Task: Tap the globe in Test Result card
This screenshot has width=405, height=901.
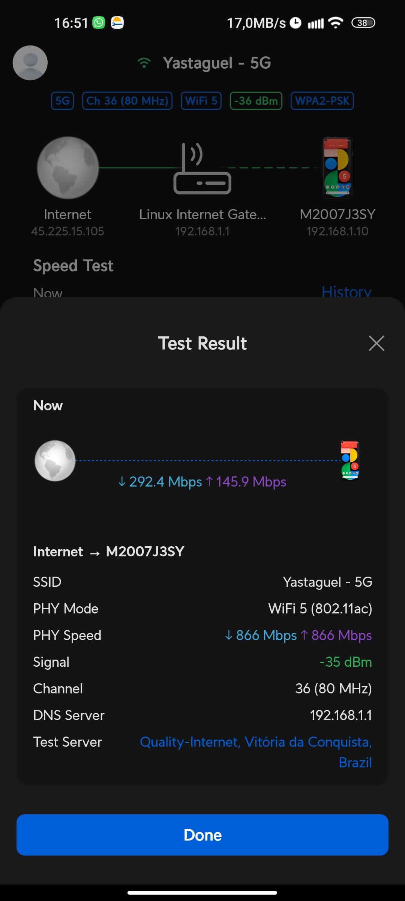Action: [x=55, y=461]
